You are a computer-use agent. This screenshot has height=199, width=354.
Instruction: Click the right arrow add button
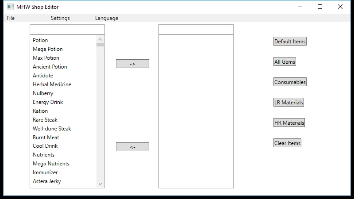pos(132,64)
